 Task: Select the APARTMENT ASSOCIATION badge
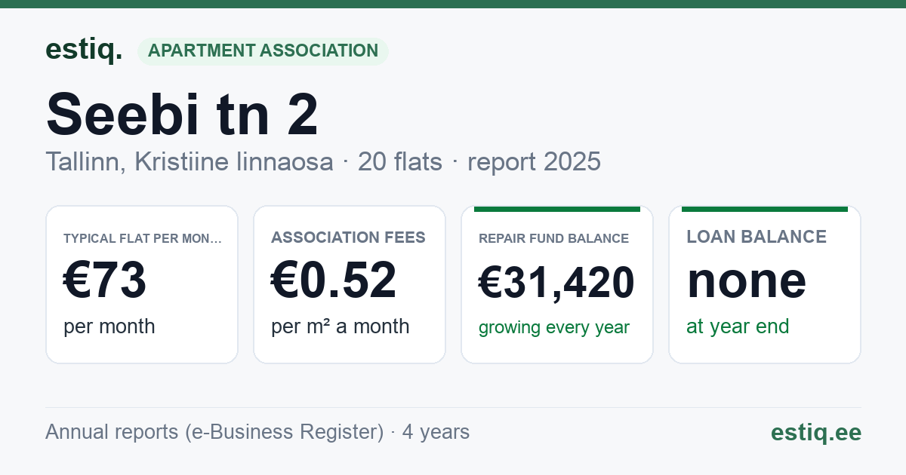263,51
